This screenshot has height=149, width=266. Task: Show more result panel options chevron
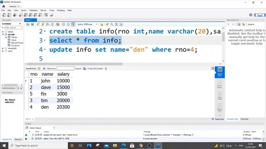(x=220, y=115)
